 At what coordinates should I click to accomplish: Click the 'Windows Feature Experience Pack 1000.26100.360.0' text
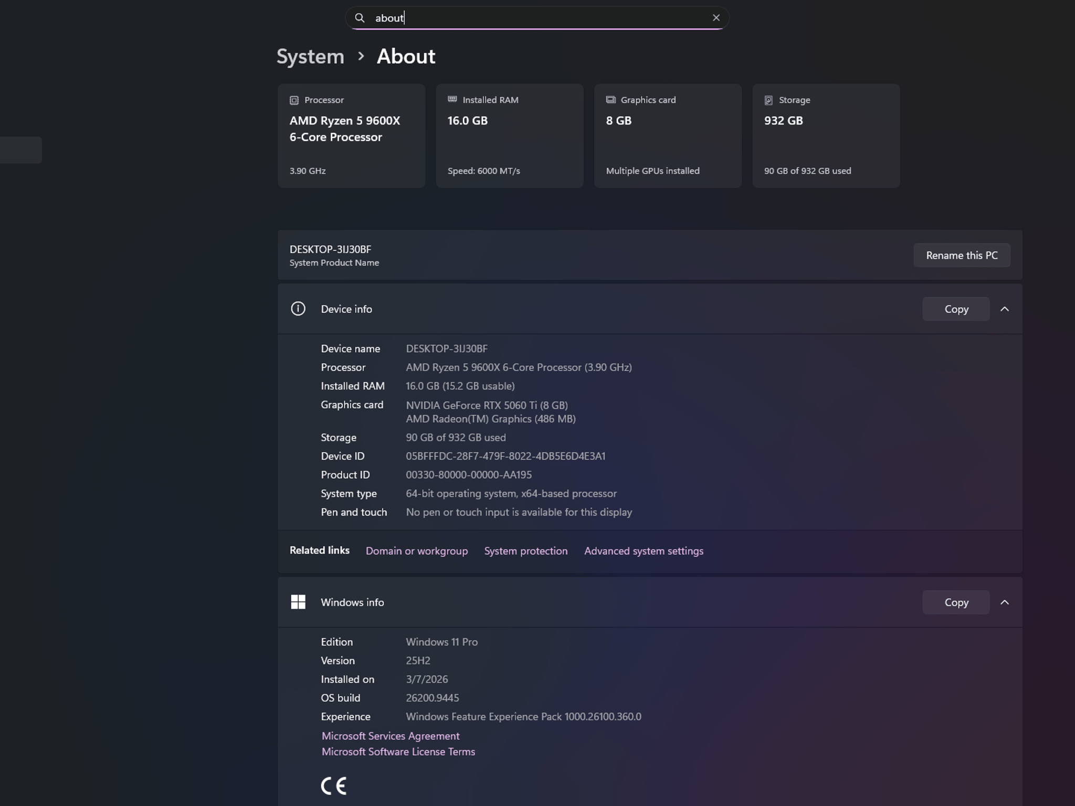523,717
